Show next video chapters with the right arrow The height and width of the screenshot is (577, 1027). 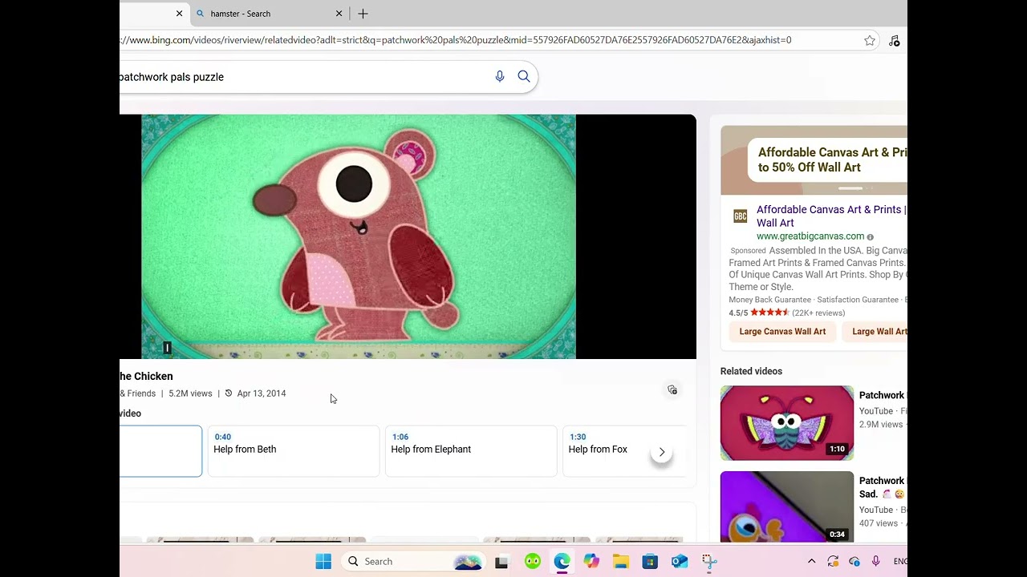click(662, 452)
